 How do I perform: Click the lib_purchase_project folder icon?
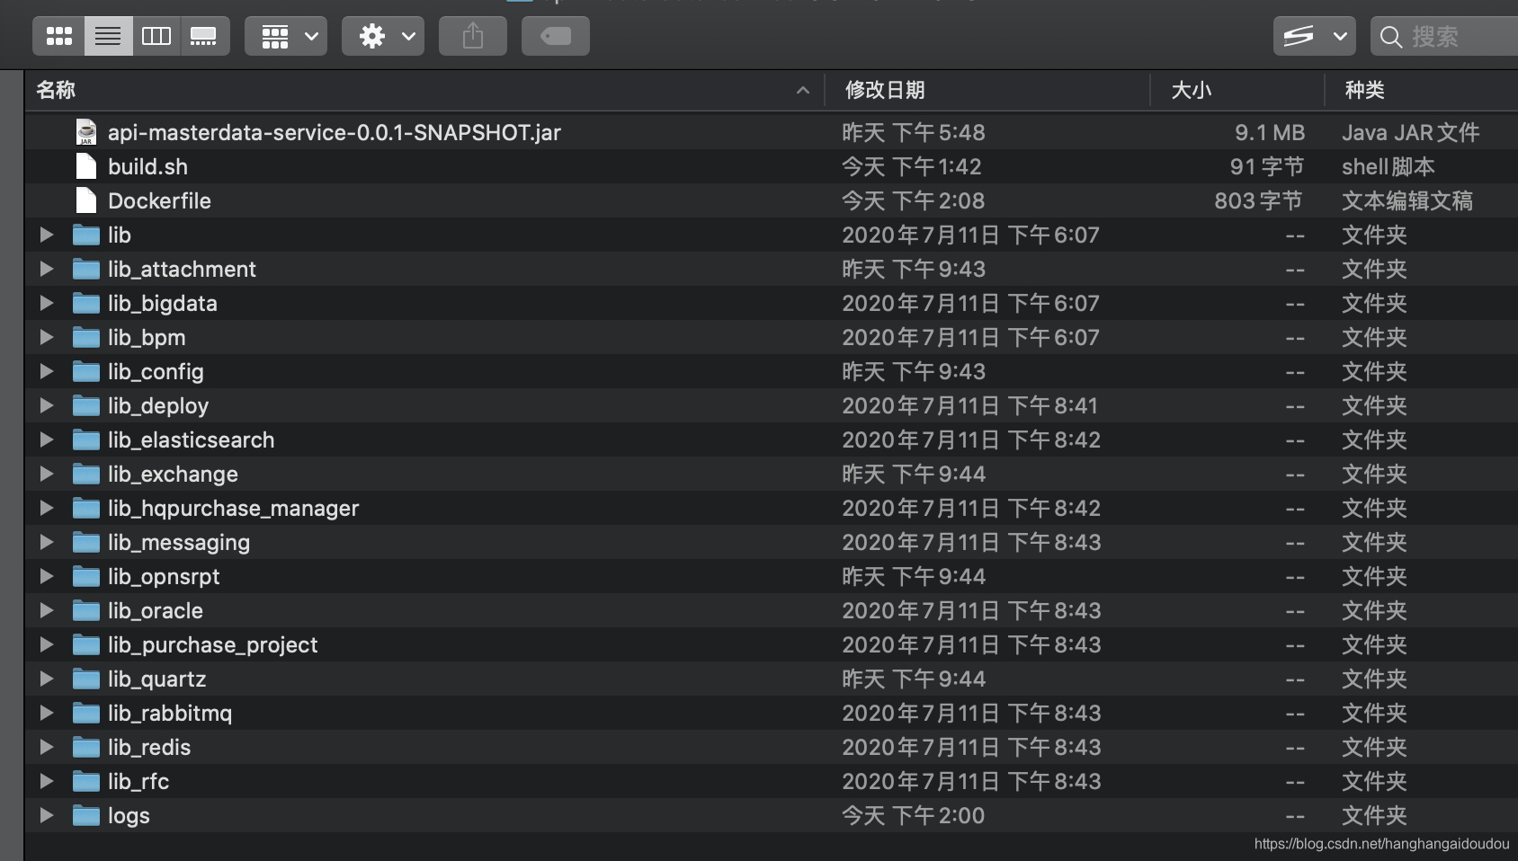pos(86,644)
